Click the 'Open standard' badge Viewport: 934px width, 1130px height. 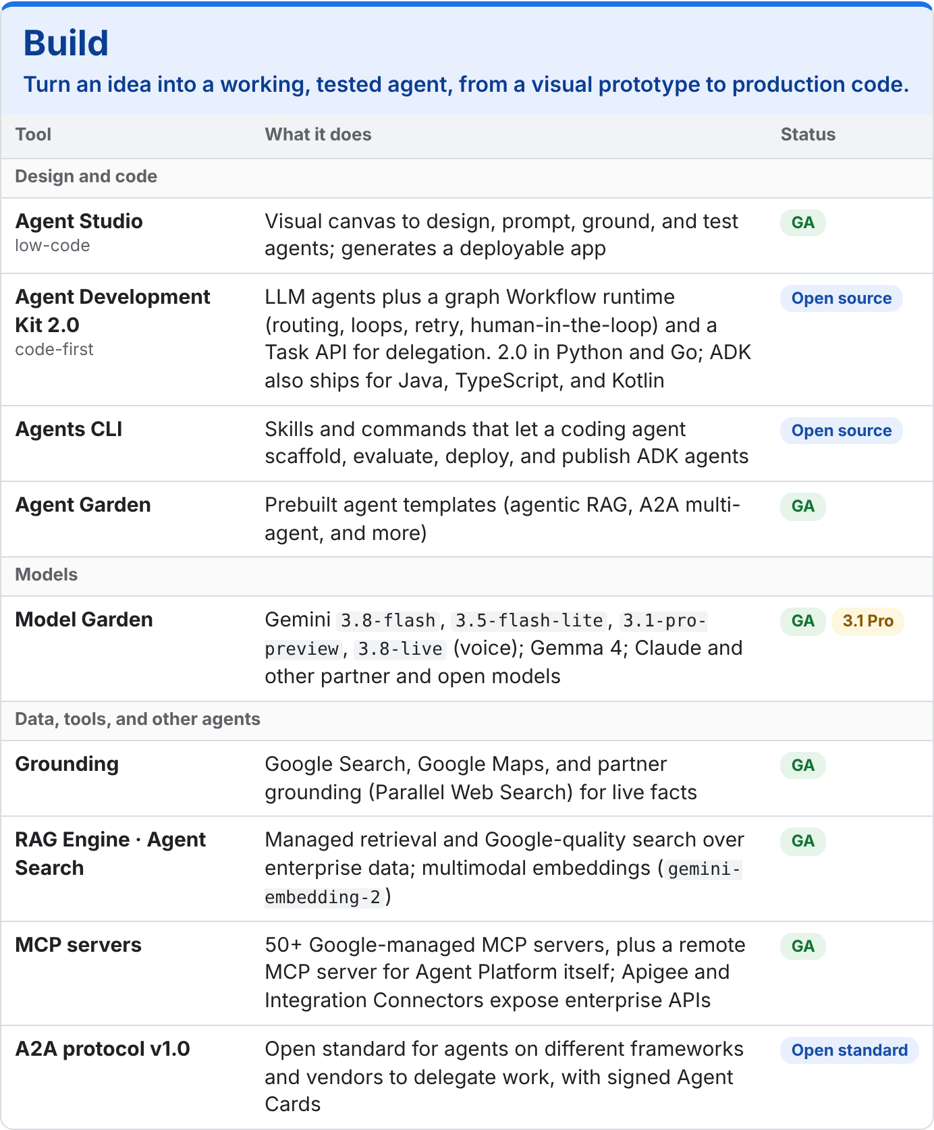click(850, 1050)
